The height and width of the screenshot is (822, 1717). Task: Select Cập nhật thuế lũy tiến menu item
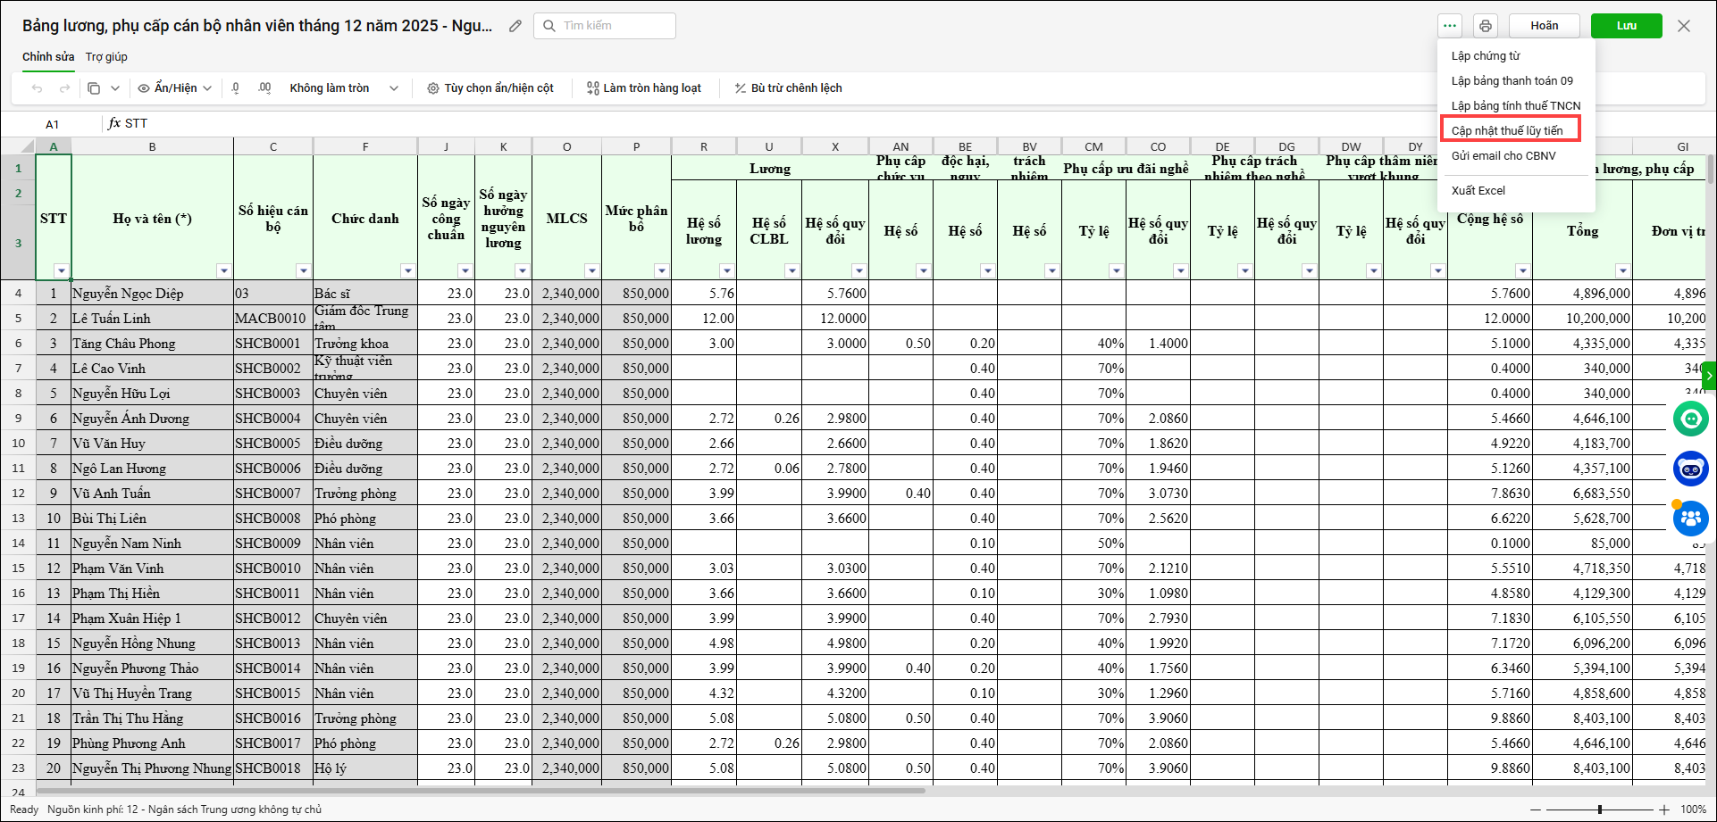[x=1507, y=130]
